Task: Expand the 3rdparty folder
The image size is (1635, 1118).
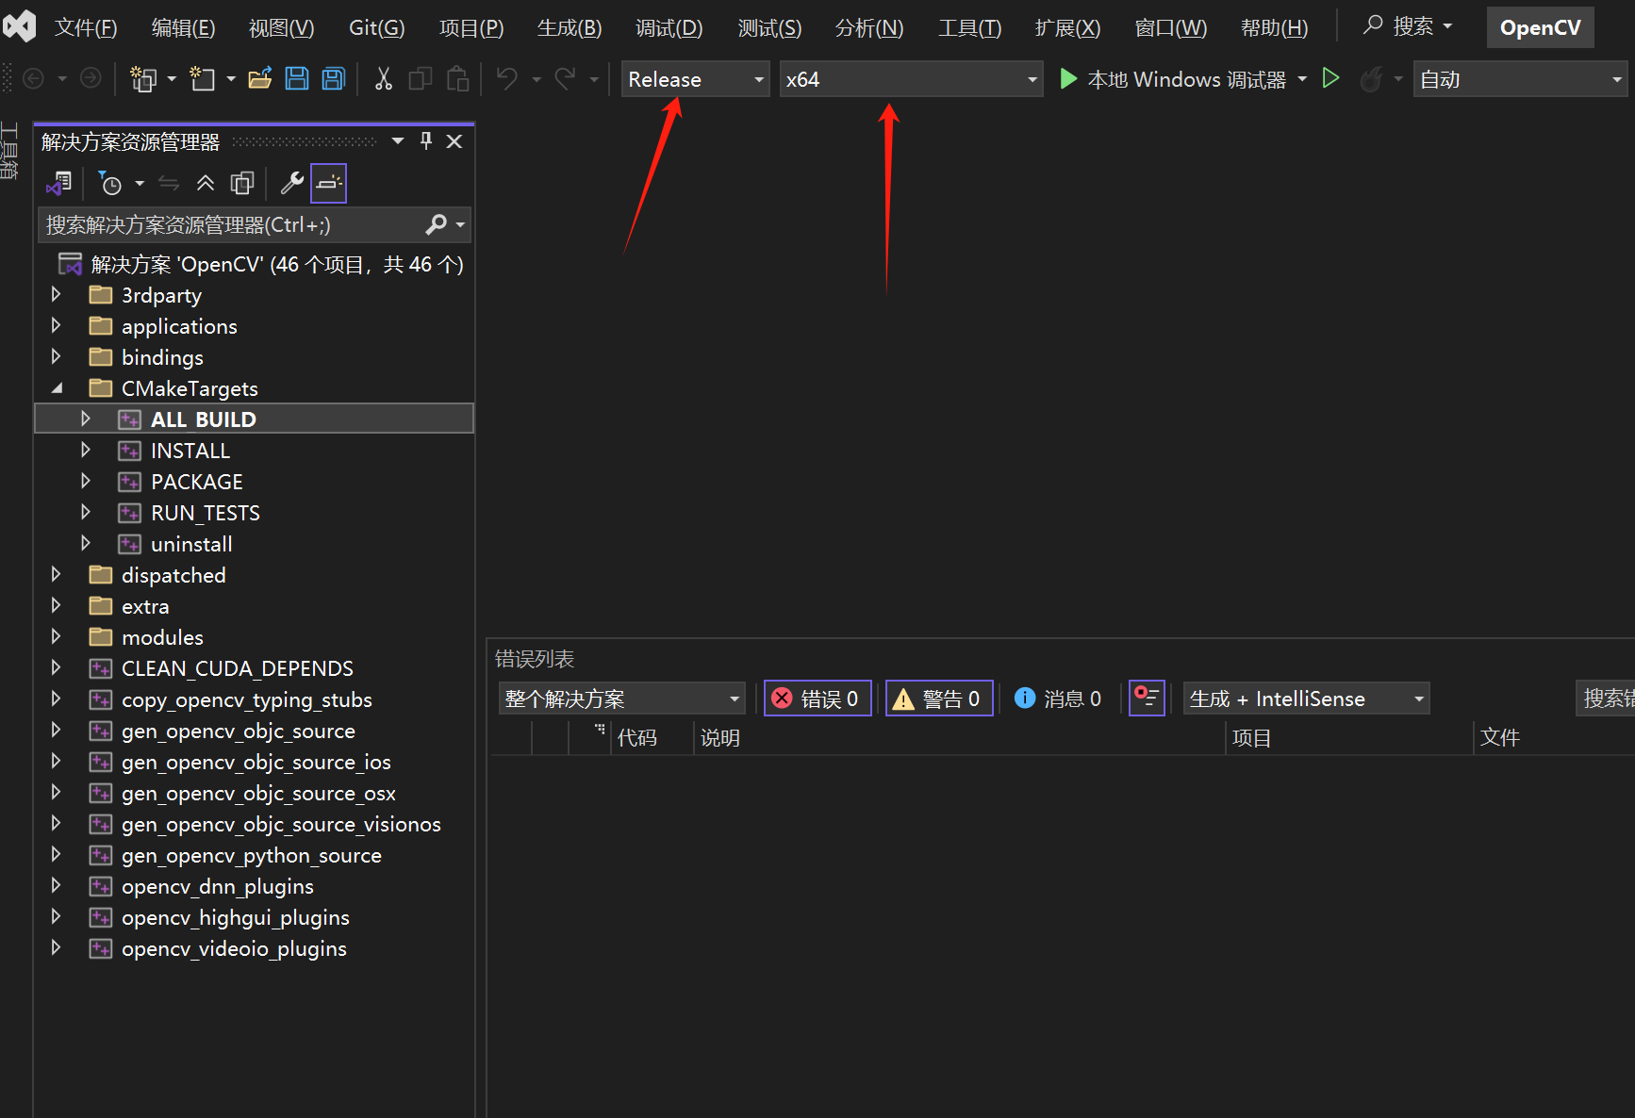Action: tap(56, 294)
